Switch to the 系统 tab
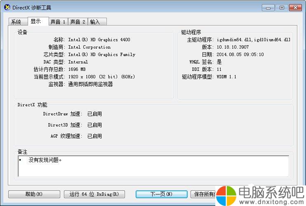The image size is (306, 206). tap(18, 22)
